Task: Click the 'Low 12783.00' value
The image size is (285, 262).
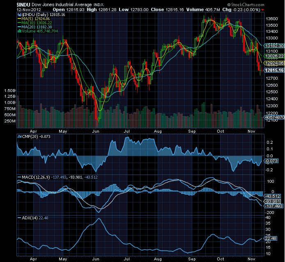Action: (x=133, y=10)
